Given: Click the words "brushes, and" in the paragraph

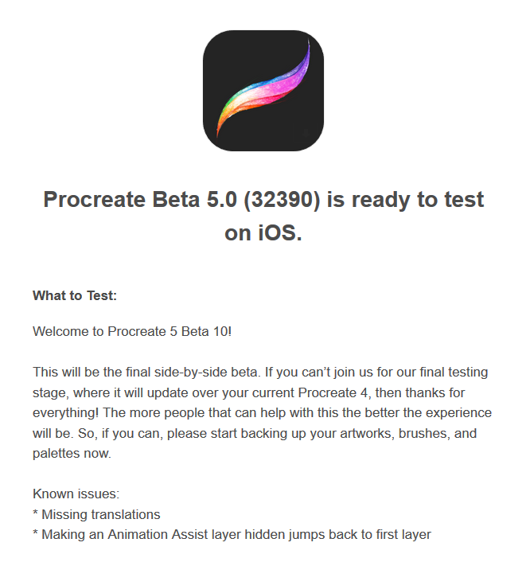Looking at the screenshot, I should [x=438, y=433].
